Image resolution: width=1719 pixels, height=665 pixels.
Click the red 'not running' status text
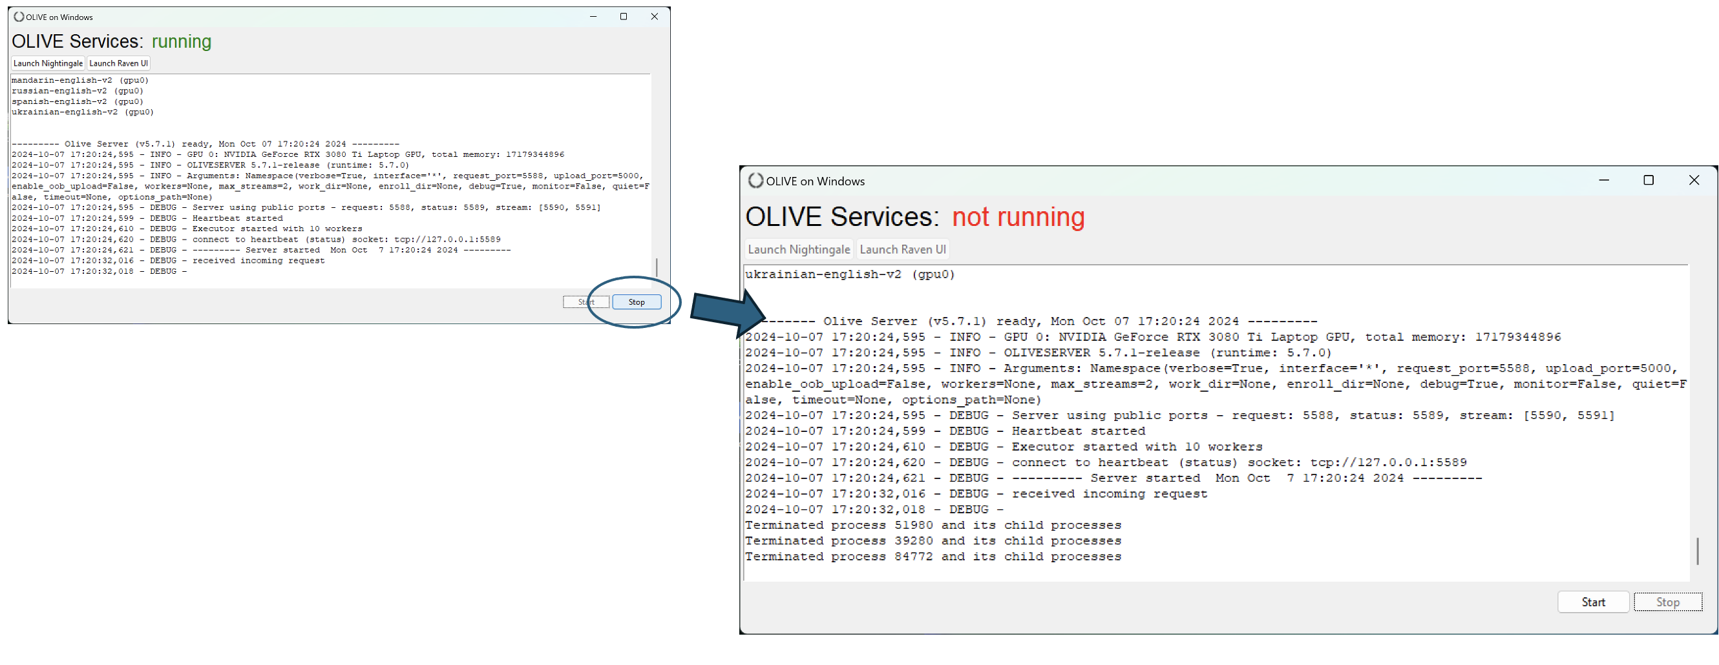[x=1018, y=217]
